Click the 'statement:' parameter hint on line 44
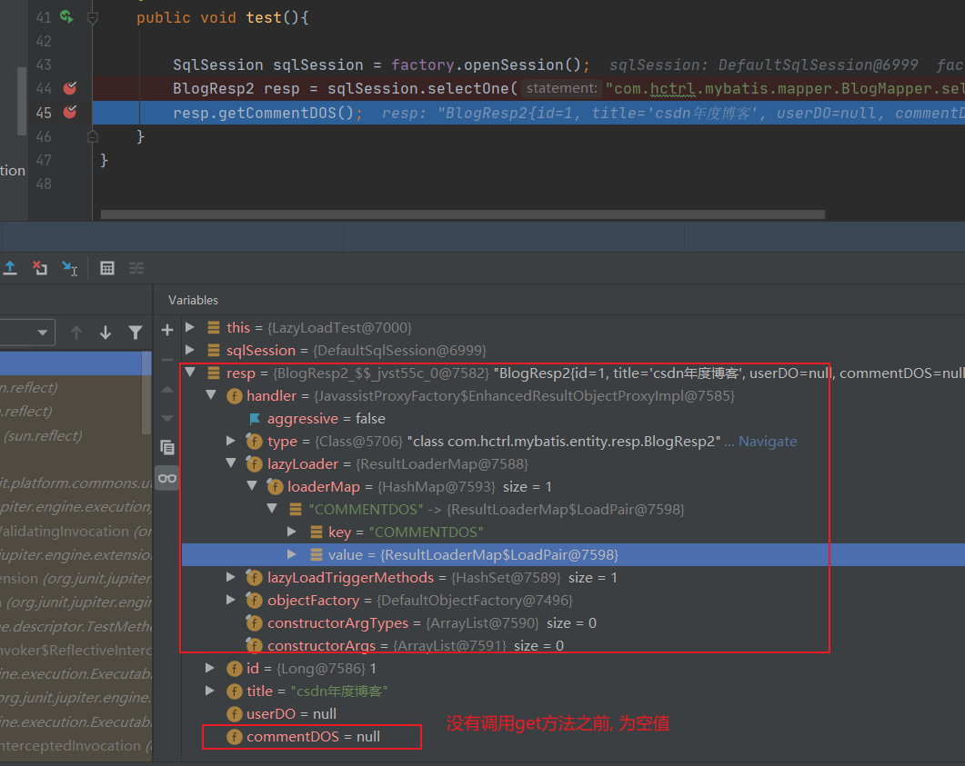The image size is (965, 766). pyautogui.click(x=561, y=88)
